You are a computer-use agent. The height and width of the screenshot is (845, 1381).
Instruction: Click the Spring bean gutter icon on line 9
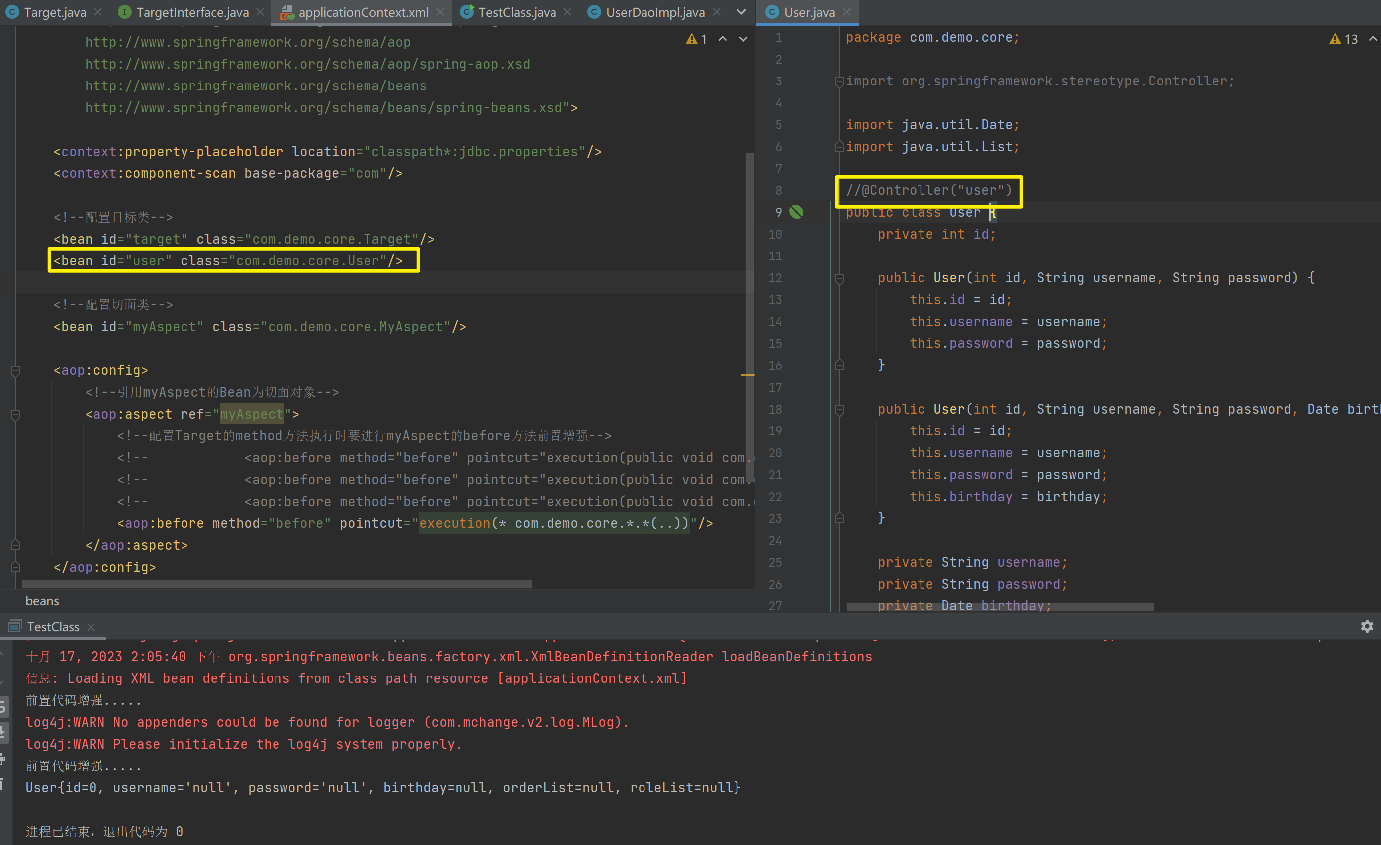(x=796, y=212)
